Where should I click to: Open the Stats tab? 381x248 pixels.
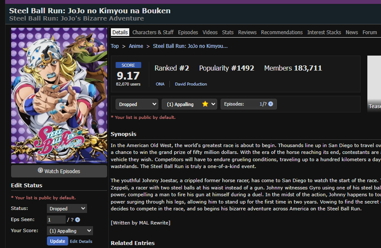coord(228,32)
